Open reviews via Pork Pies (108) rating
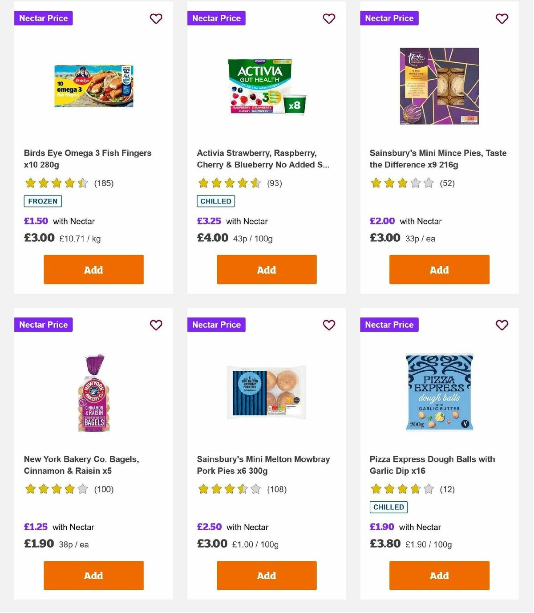Viewport: 534px width, 613px height. pyautogui.click(x=277, y=489)
